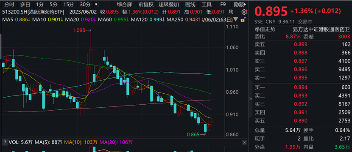Screen dimensions: 352x152
Task: Select the MA60 0.955 indicator label
Action: pos(113,20)
